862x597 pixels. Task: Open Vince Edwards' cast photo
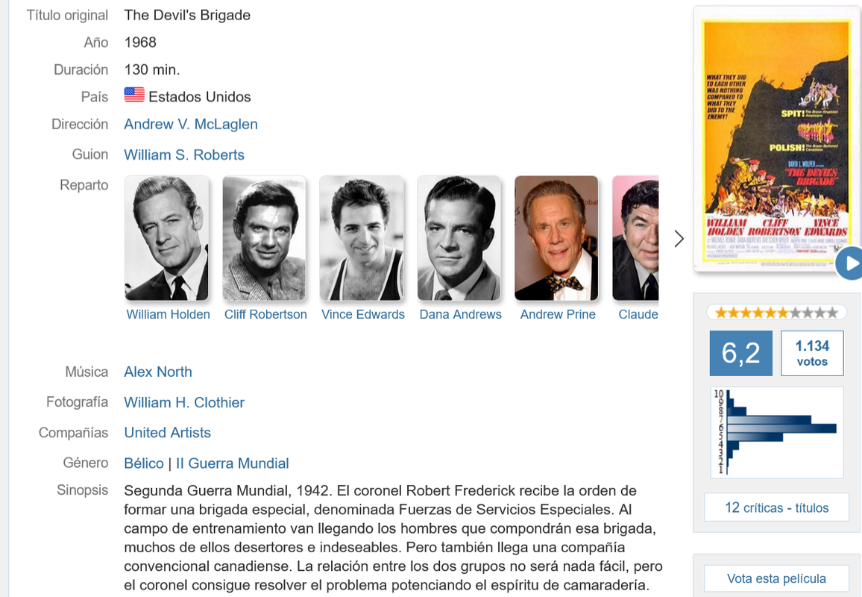362,238
